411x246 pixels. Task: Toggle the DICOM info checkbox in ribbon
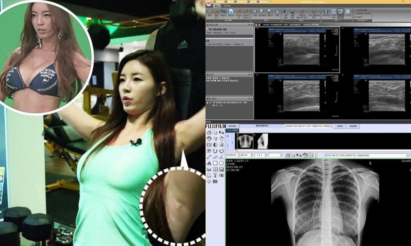point(355,9)
